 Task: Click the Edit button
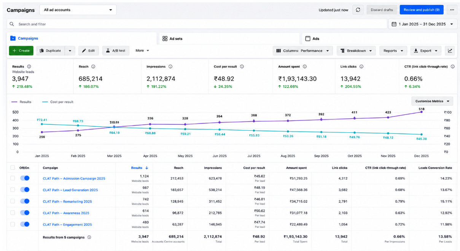click(89, 51)
